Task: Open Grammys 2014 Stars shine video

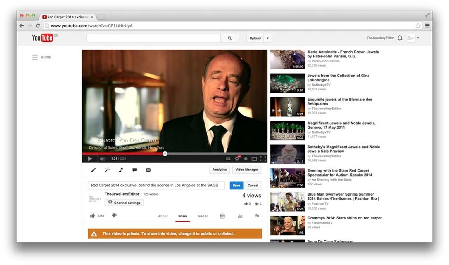Action: coord(344,218)
